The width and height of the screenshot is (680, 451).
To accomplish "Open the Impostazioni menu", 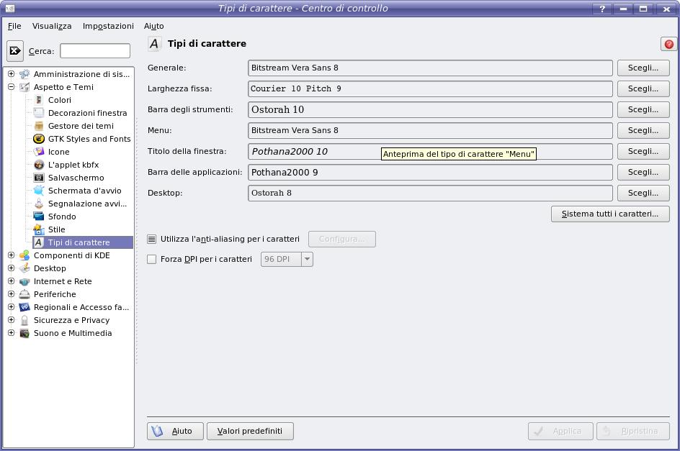I will click(108, 26).
